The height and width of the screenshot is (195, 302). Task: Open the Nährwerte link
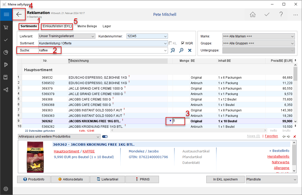(280, 162)
